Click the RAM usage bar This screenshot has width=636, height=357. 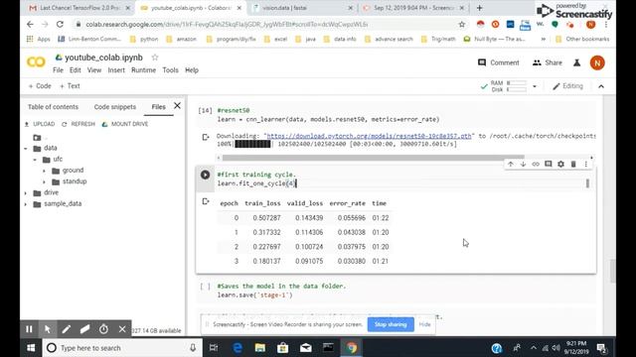[x=517, y=83]
